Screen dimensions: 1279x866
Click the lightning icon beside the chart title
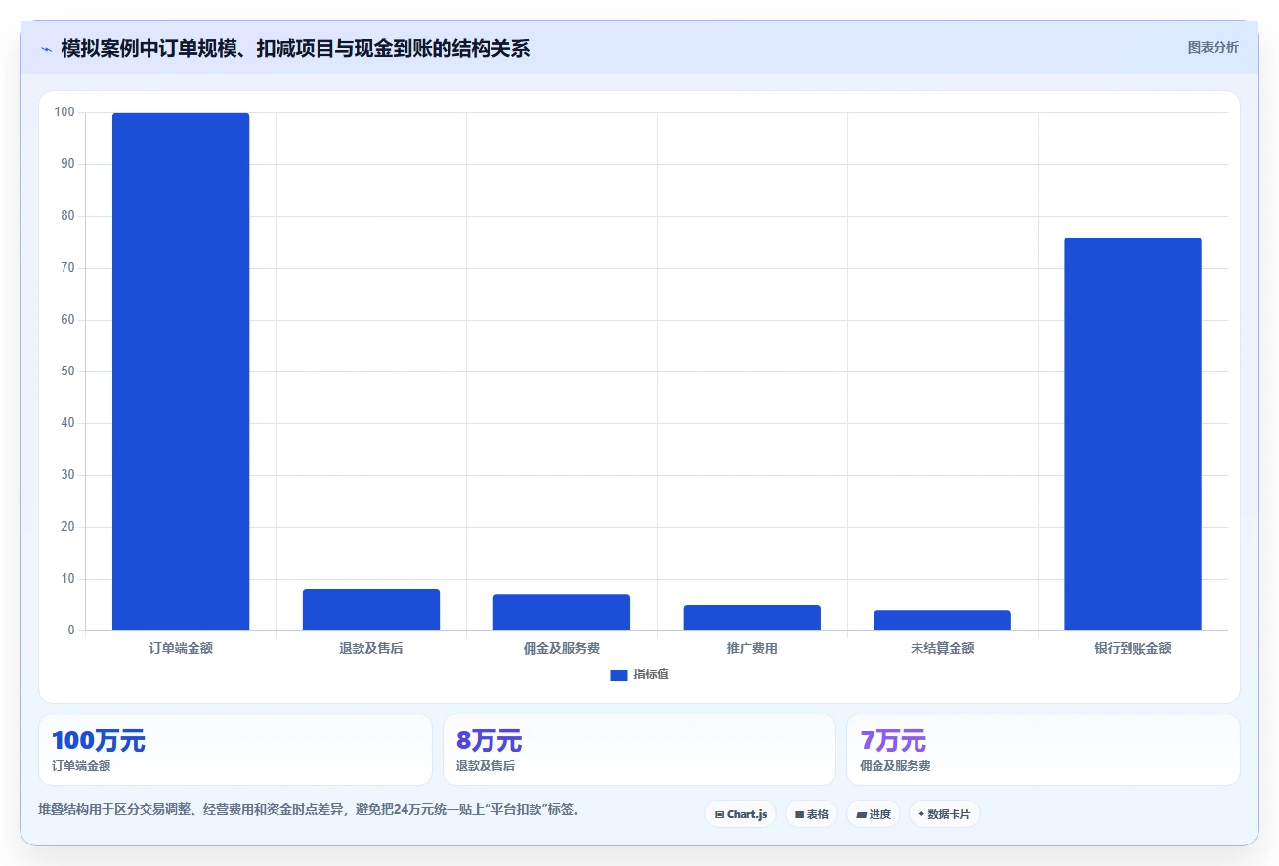coord(46,49)
